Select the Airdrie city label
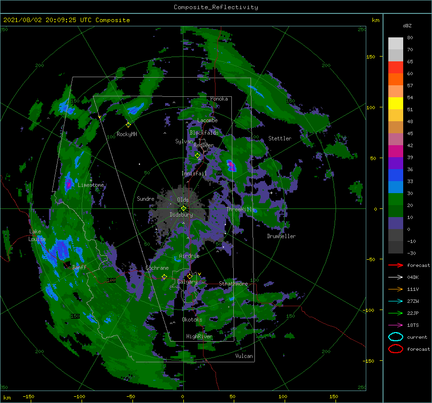The width and height of the screenshot is (432, 403). [x=189, y=256]
